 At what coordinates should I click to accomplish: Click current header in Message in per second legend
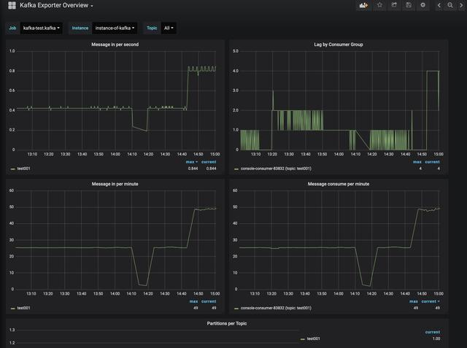[x=209, y=162]
